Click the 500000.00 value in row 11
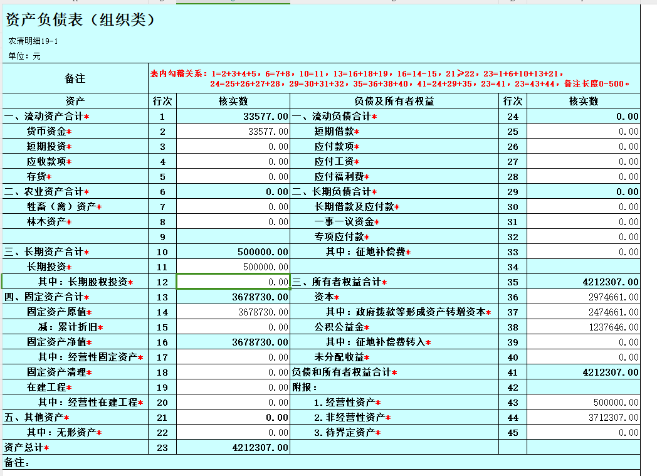 [233, 267]
